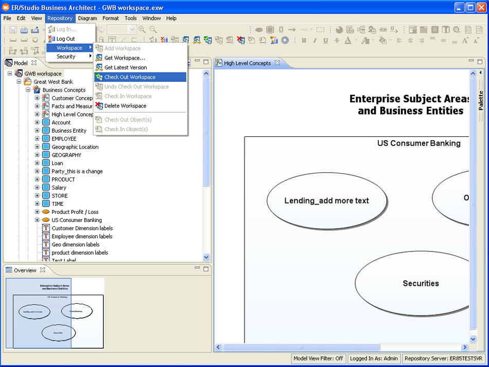This screenshot has height=367, width=489.
Task: Click the Model tree scroll down arrow
Action: point(206,257)
